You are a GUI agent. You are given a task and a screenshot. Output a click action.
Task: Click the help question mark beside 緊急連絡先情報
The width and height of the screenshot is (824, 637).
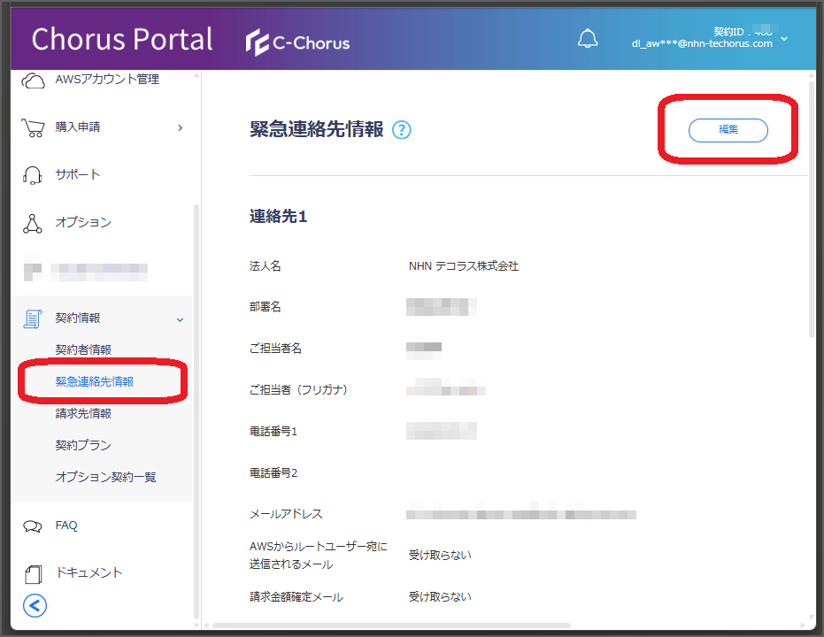402,130
